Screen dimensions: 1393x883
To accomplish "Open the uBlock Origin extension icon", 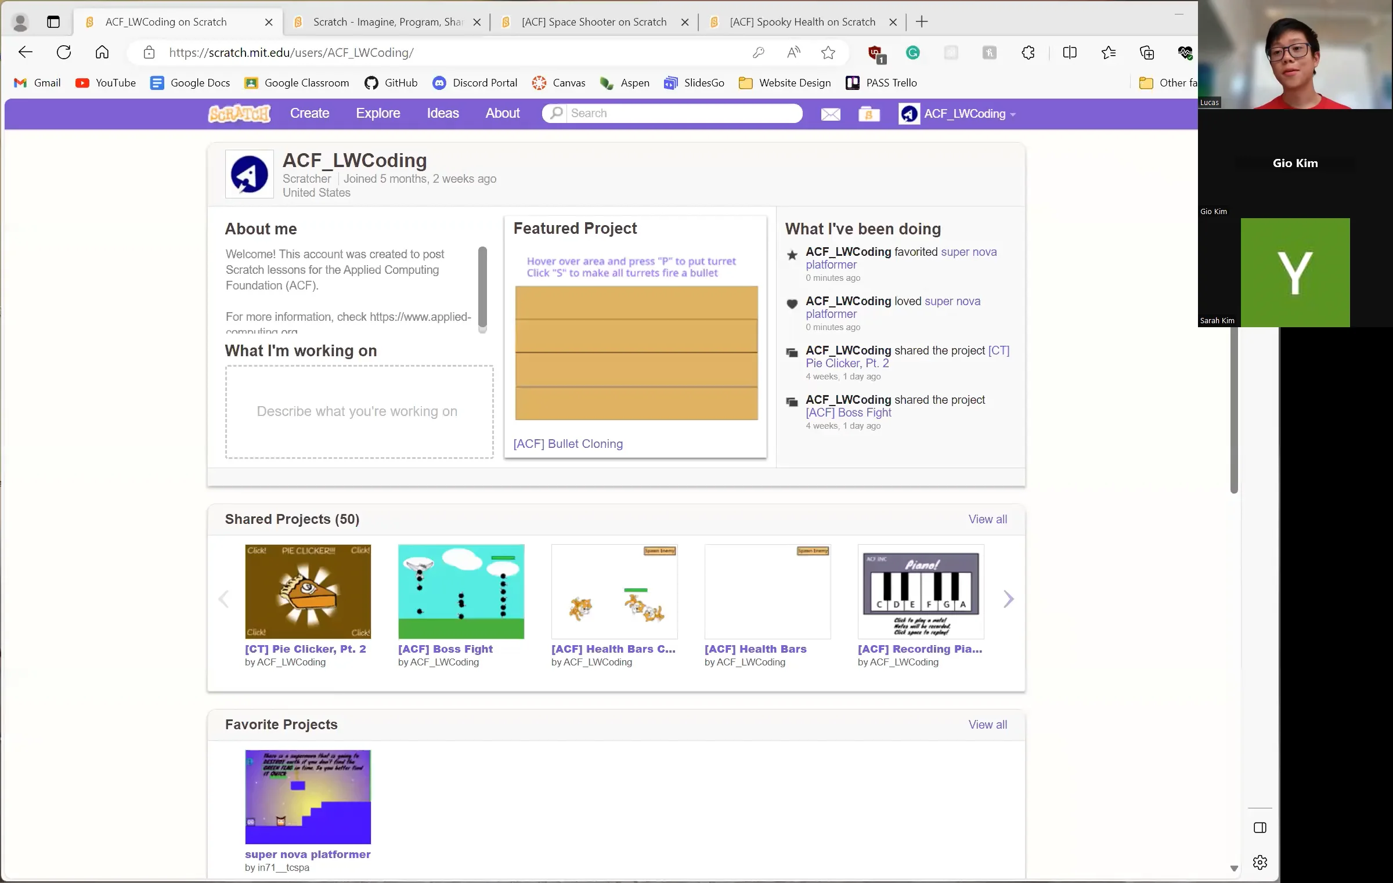I will (x=875, y=52).
